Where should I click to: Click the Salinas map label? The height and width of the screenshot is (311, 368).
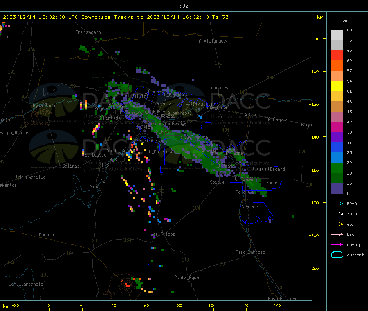pos(71,166)
